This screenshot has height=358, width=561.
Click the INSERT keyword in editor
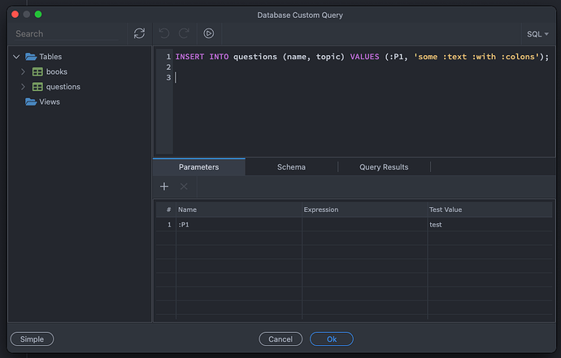(x=189, y=57)
